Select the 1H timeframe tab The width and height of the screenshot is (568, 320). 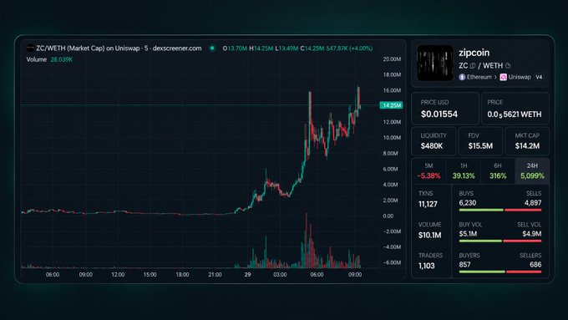(464, 171)
